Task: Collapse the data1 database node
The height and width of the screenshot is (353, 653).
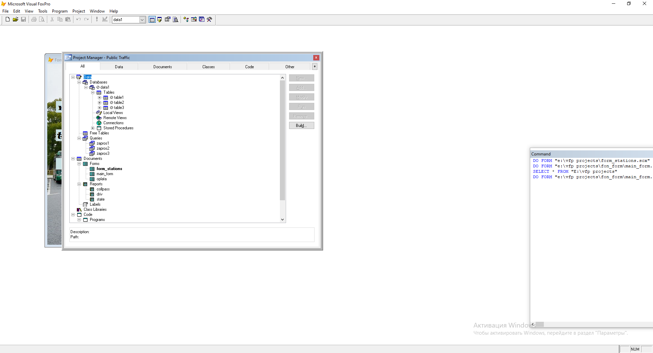Action: [x=86, y=87]
